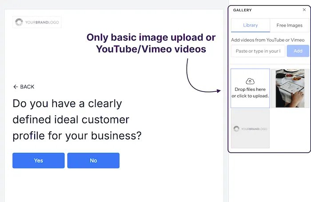Open the Free Images tab
311x202 pixels.
tap(289, 25)
